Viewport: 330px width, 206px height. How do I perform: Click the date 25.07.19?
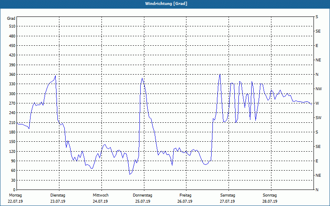click(143, 201)
